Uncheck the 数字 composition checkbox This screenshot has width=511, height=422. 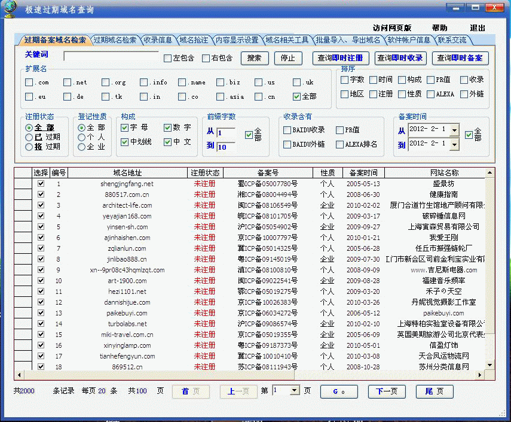pyautogui.click(x=167, y=127)
